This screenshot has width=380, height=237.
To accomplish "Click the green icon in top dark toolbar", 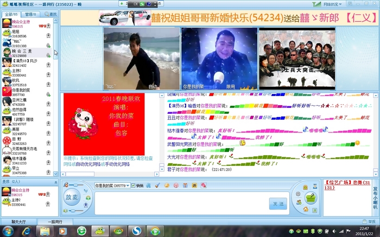I will pyautogui.click(x=142, y=4).
